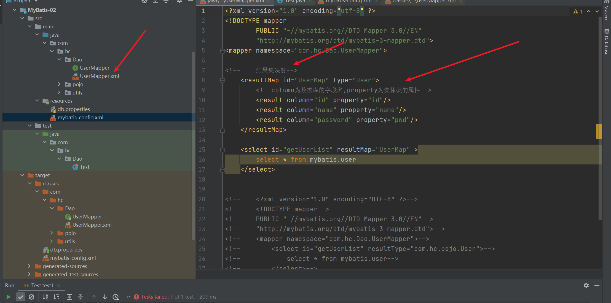This screenshot has width=611, height=303.
Task: Jump to next failed test arrow
Action: 105,297
